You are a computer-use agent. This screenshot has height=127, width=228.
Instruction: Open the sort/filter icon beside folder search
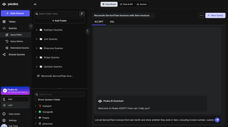[82, 14]
